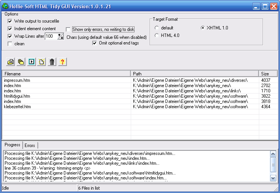Viewport: 280px width, 193px height.
Task: Select the default target format radio
Action: coord(156,28)
